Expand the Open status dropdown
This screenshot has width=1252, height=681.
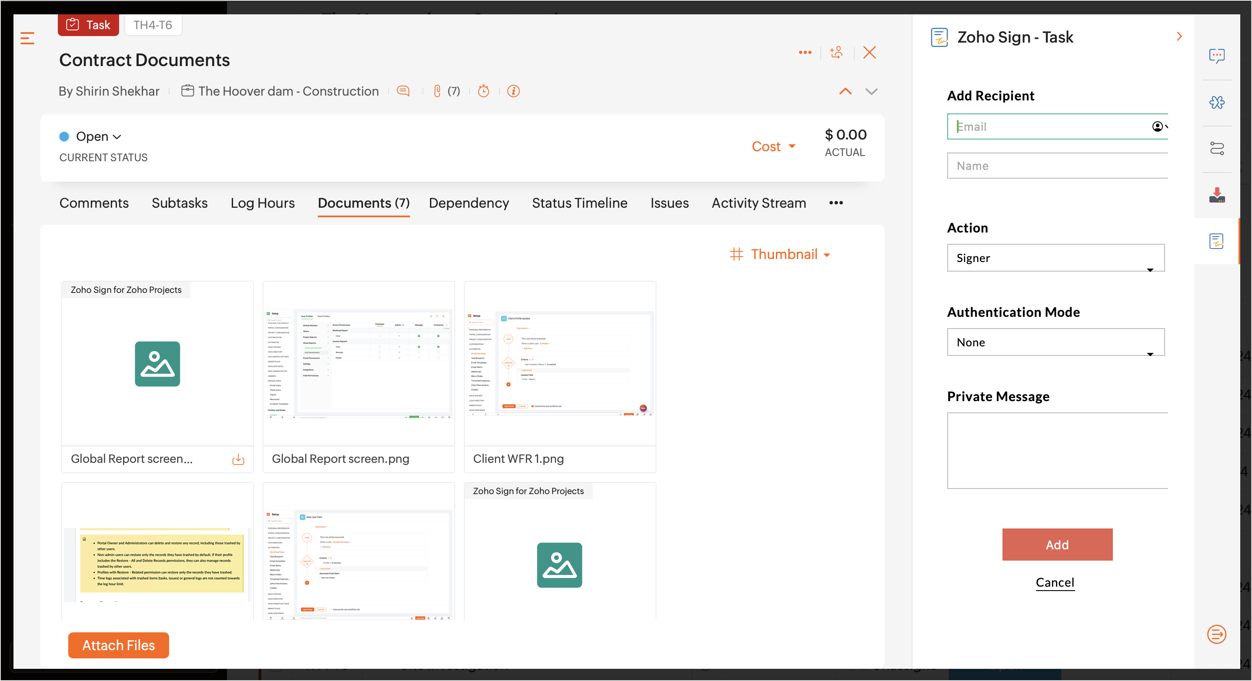98,136
